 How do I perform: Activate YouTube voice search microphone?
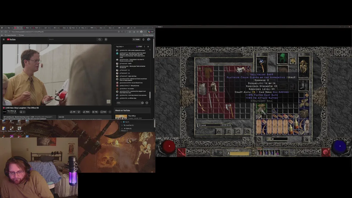[x=106, y=39]
